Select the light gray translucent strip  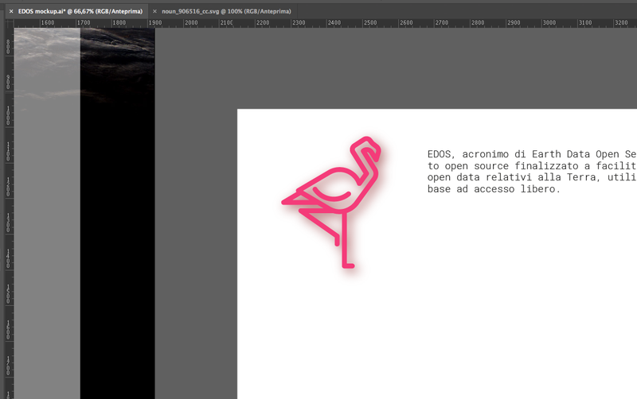47,238
